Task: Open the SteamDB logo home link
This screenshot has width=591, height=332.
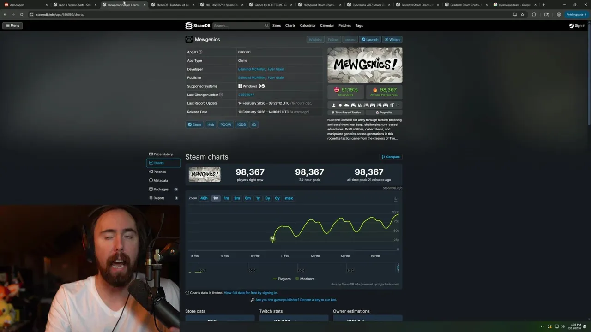Action: (198, 25)
